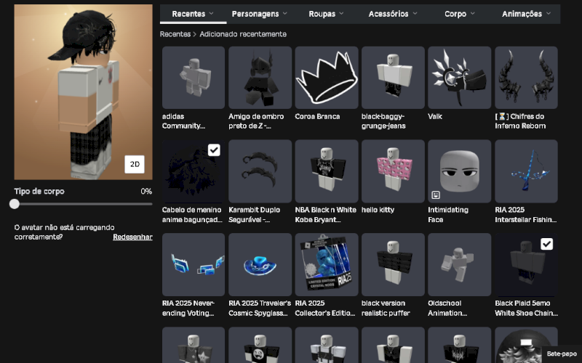
Task: Expand the Animações dropdown chevron
Action: pos(549,14)
